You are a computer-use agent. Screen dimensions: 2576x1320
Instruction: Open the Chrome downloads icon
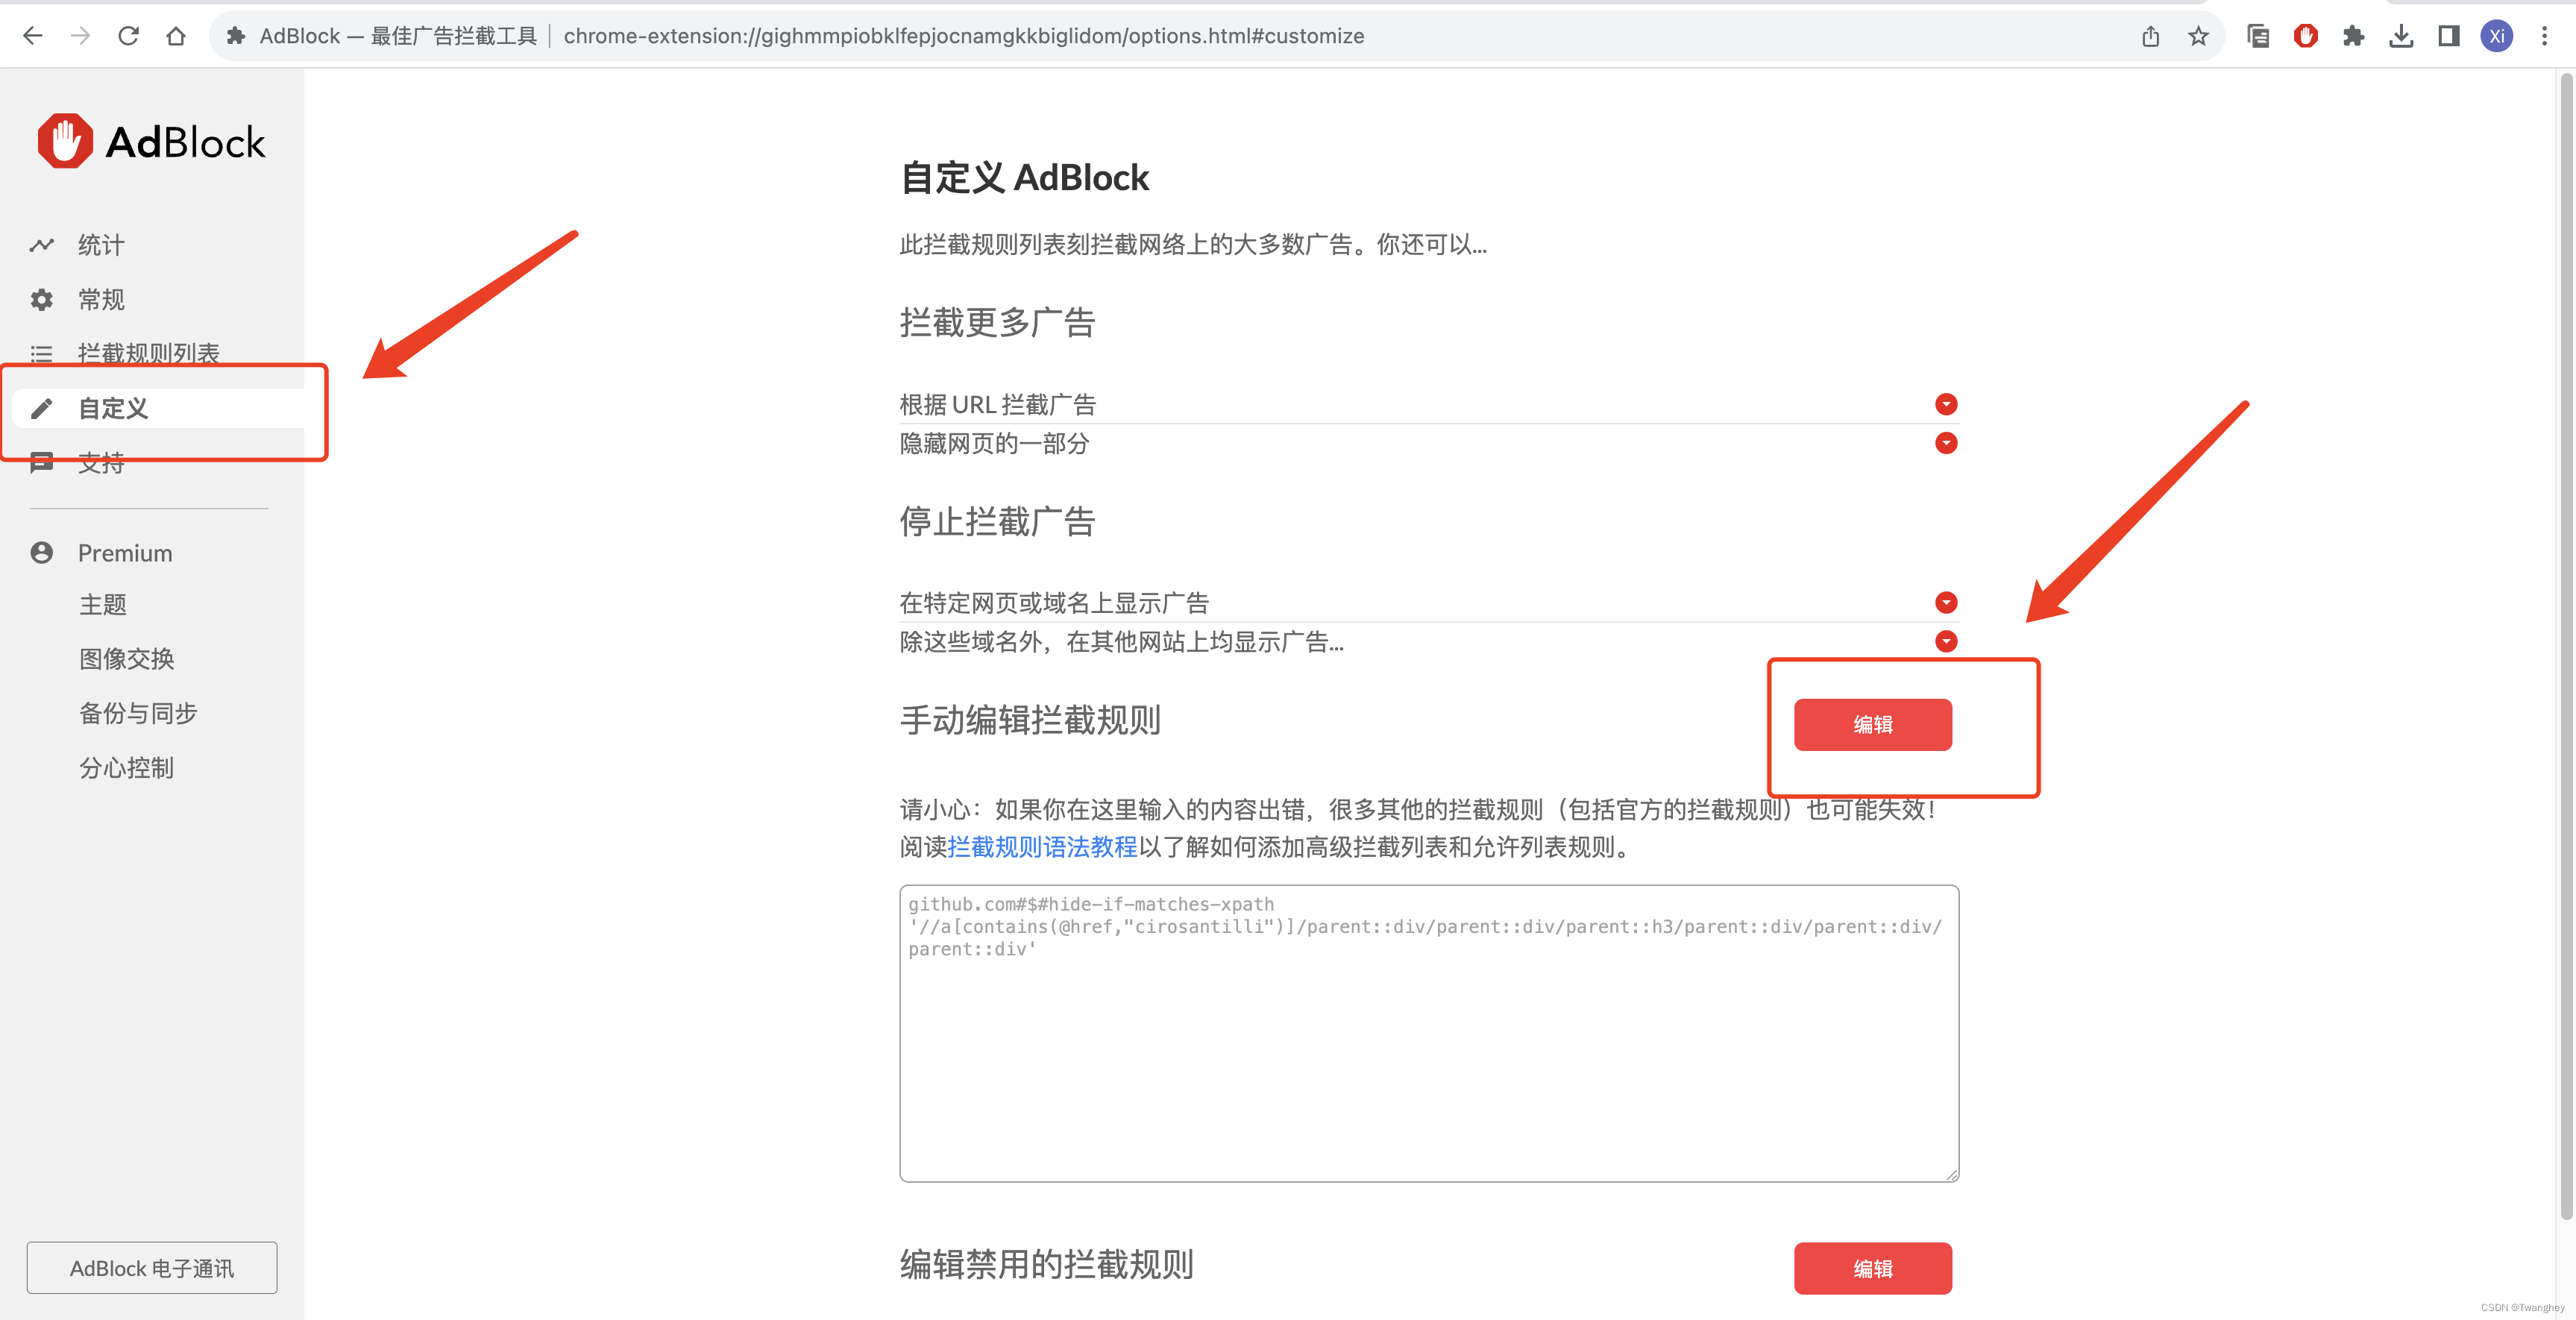pos(2401,36)
